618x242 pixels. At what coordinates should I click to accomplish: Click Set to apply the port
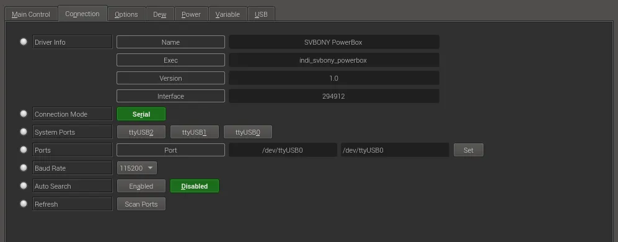[x=468, y=150]
